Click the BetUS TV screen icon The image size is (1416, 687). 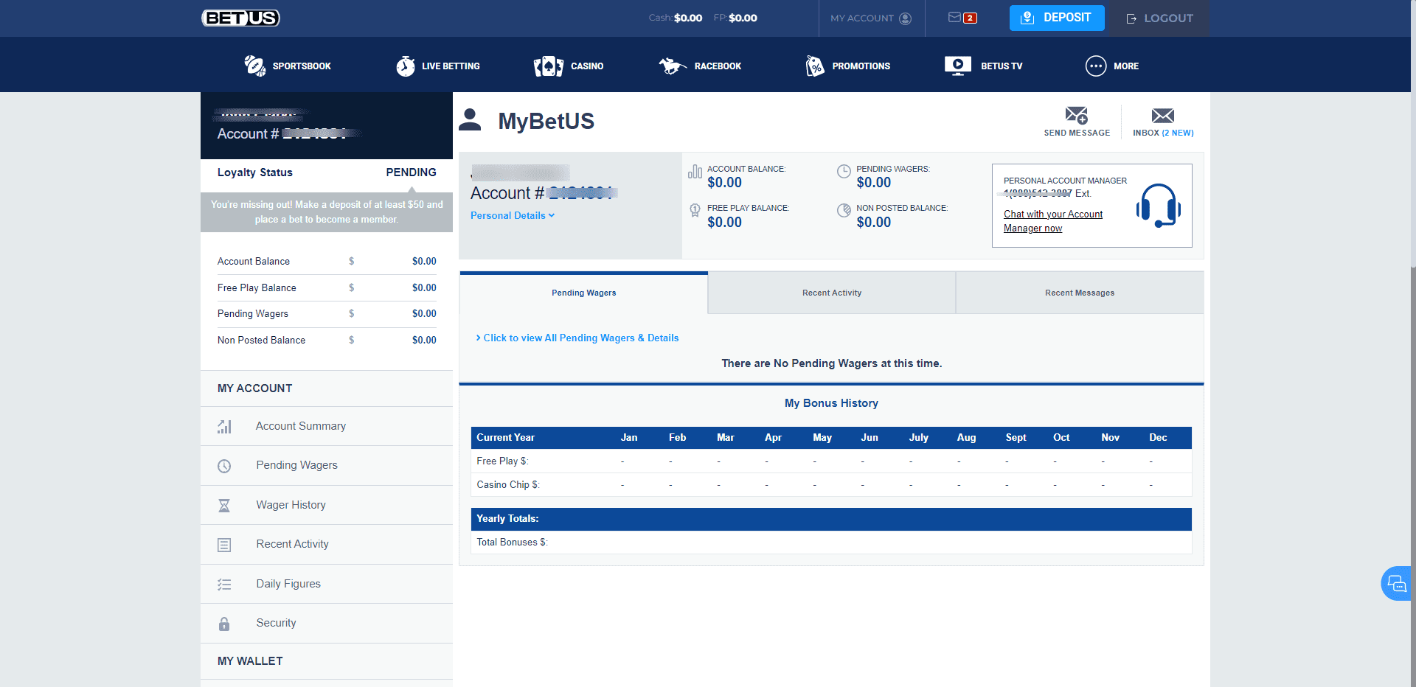click(x=957, y=66)
